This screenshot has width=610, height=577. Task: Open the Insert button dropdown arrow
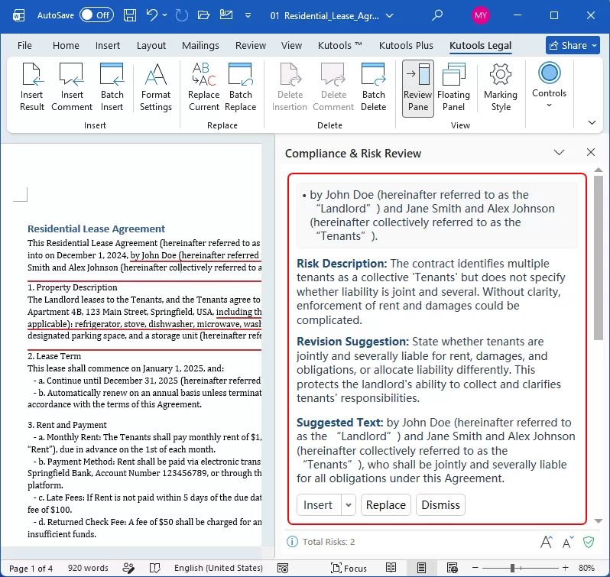[349, 505]
